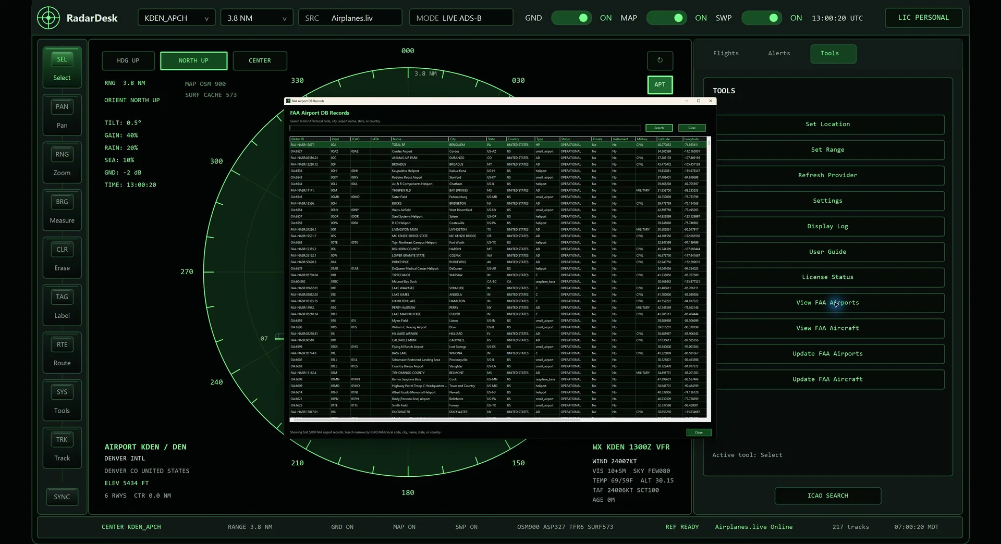1001x544 pixels.
Task: Switch to the Alerts tab
Action: (779, 53)
